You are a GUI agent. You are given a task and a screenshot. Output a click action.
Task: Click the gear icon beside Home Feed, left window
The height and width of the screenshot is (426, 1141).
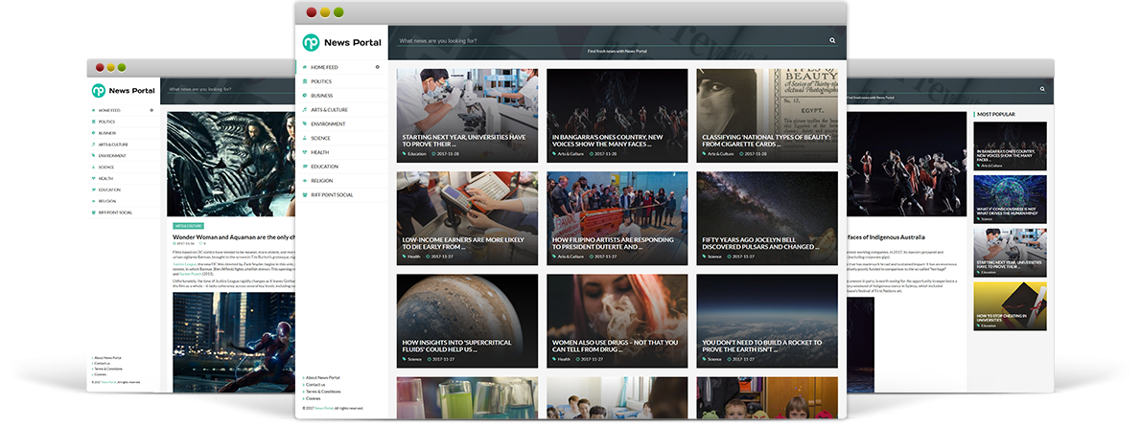point(151,110)
